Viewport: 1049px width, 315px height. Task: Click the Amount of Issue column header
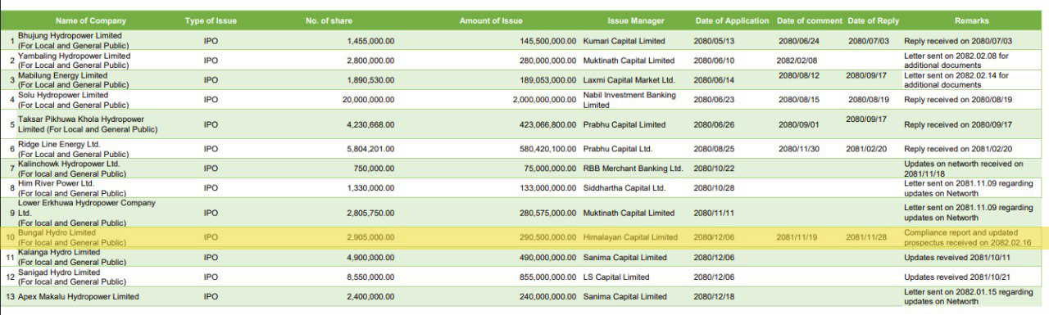pyautogui.click(x=491, y=20)
